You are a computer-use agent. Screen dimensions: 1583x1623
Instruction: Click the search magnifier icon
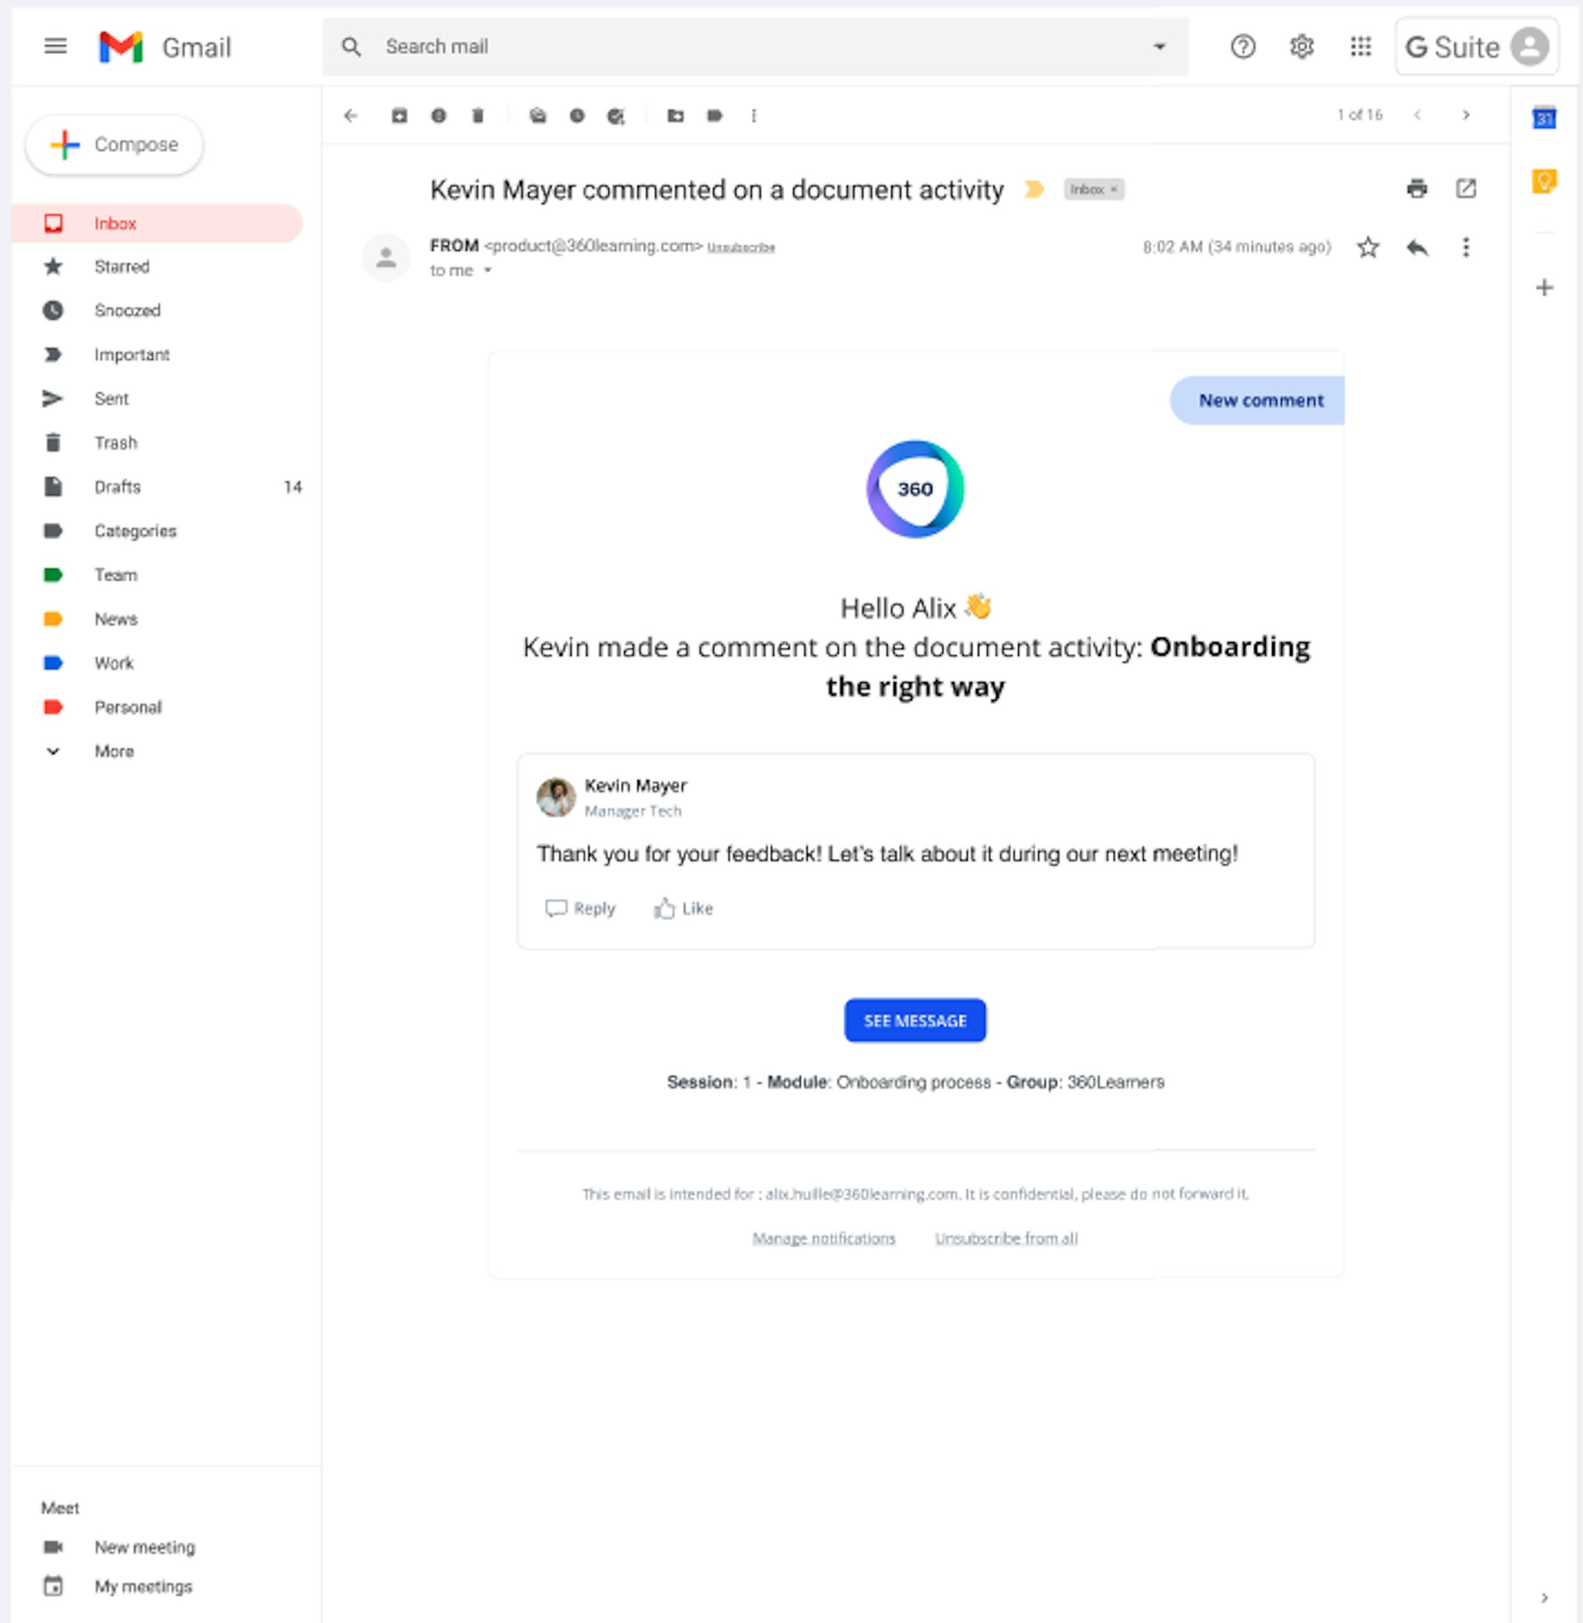(351, 46)
